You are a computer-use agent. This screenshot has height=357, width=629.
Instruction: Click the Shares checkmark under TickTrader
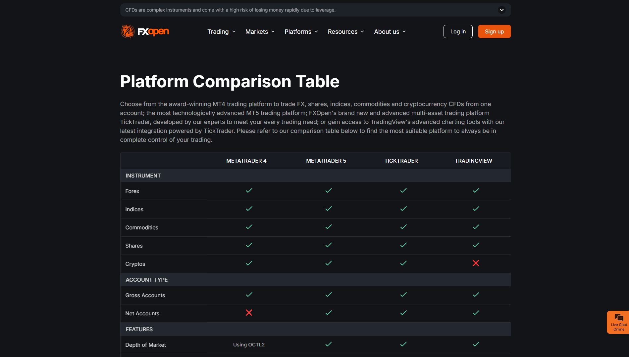click(403, 245)
